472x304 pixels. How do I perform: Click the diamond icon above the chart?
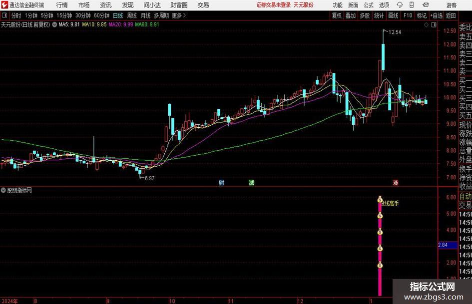[x=426, y=25]
